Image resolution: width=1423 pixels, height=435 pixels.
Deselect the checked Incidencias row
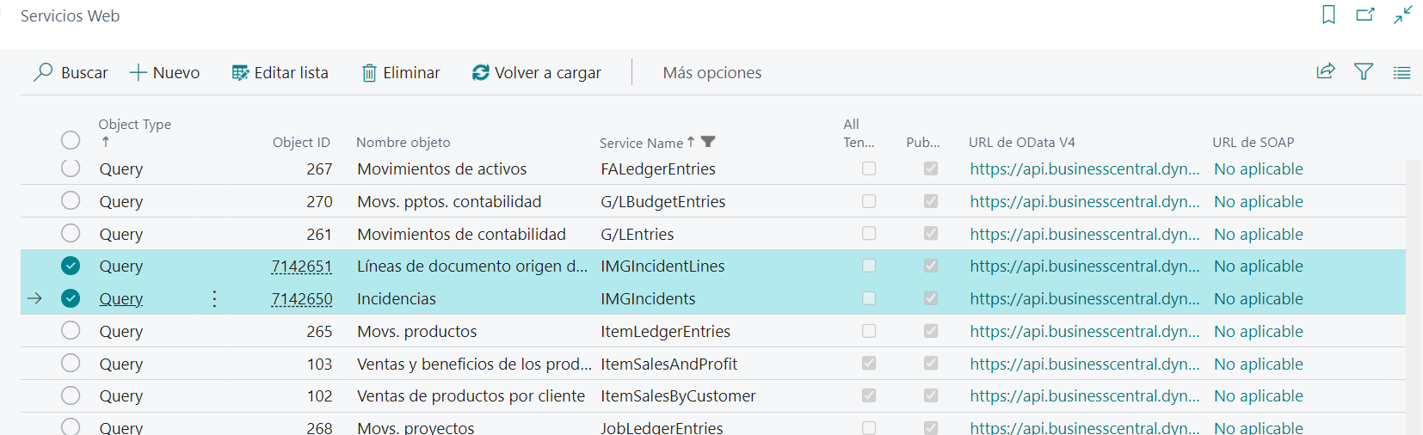point(71,298)
